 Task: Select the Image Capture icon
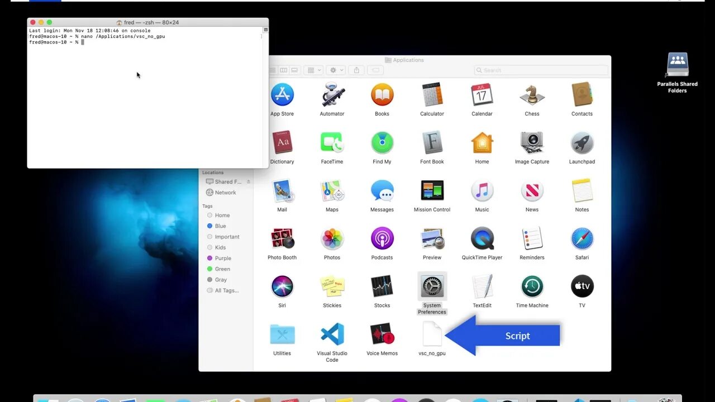coord(532,143)
